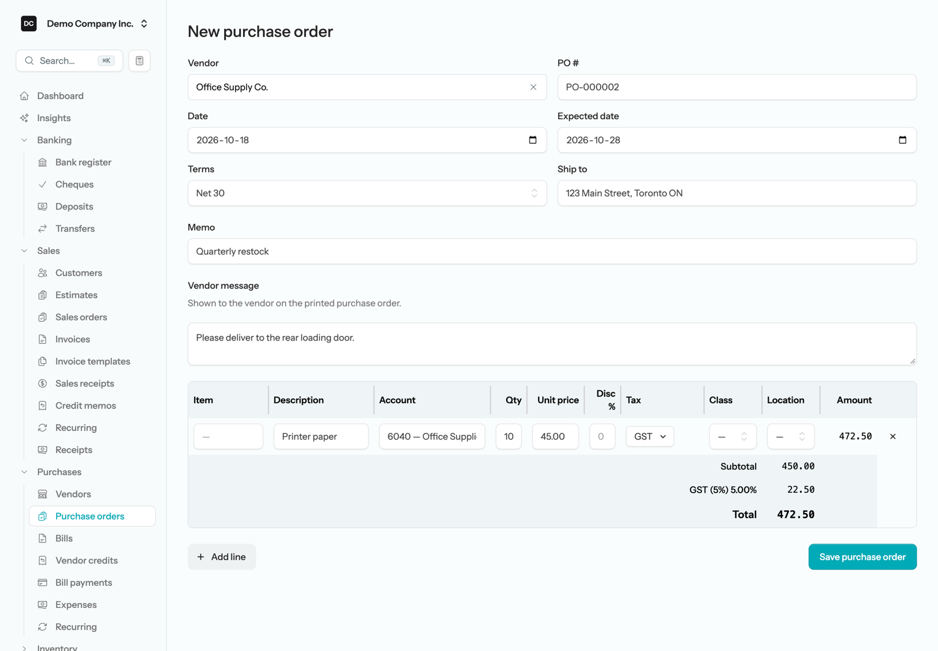Click the Unit price field

point(556,437)
